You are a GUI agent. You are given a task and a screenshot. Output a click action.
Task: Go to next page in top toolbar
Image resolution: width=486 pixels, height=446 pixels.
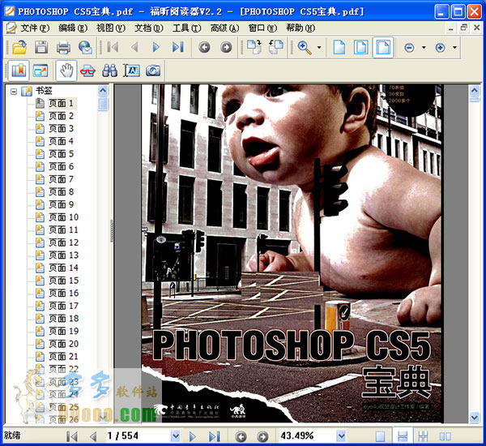click(x=156, y=47)
